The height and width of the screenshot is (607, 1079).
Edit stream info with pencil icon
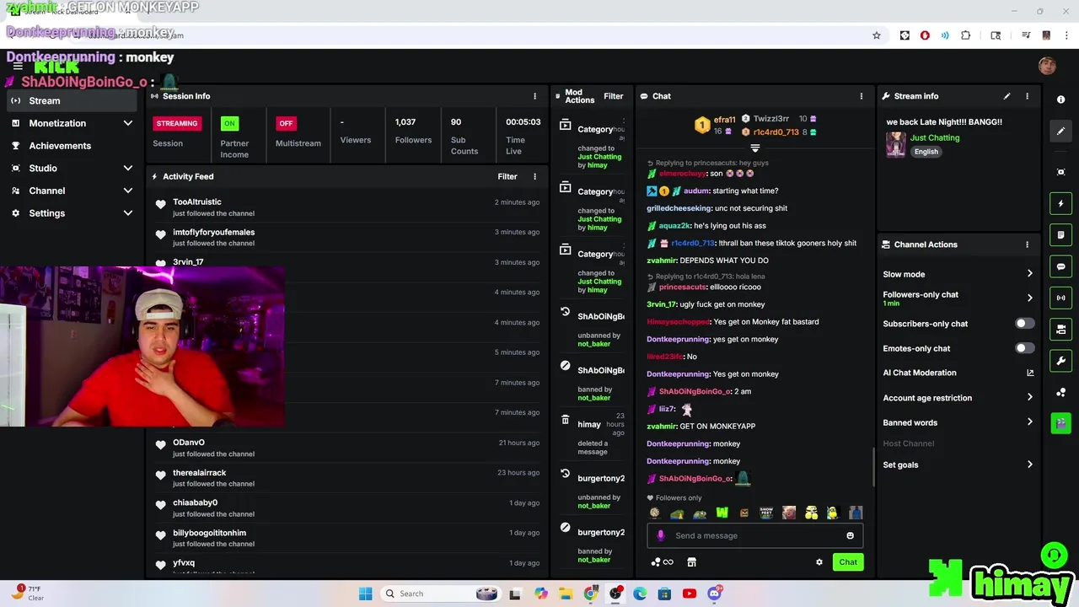click(1007, 96)
